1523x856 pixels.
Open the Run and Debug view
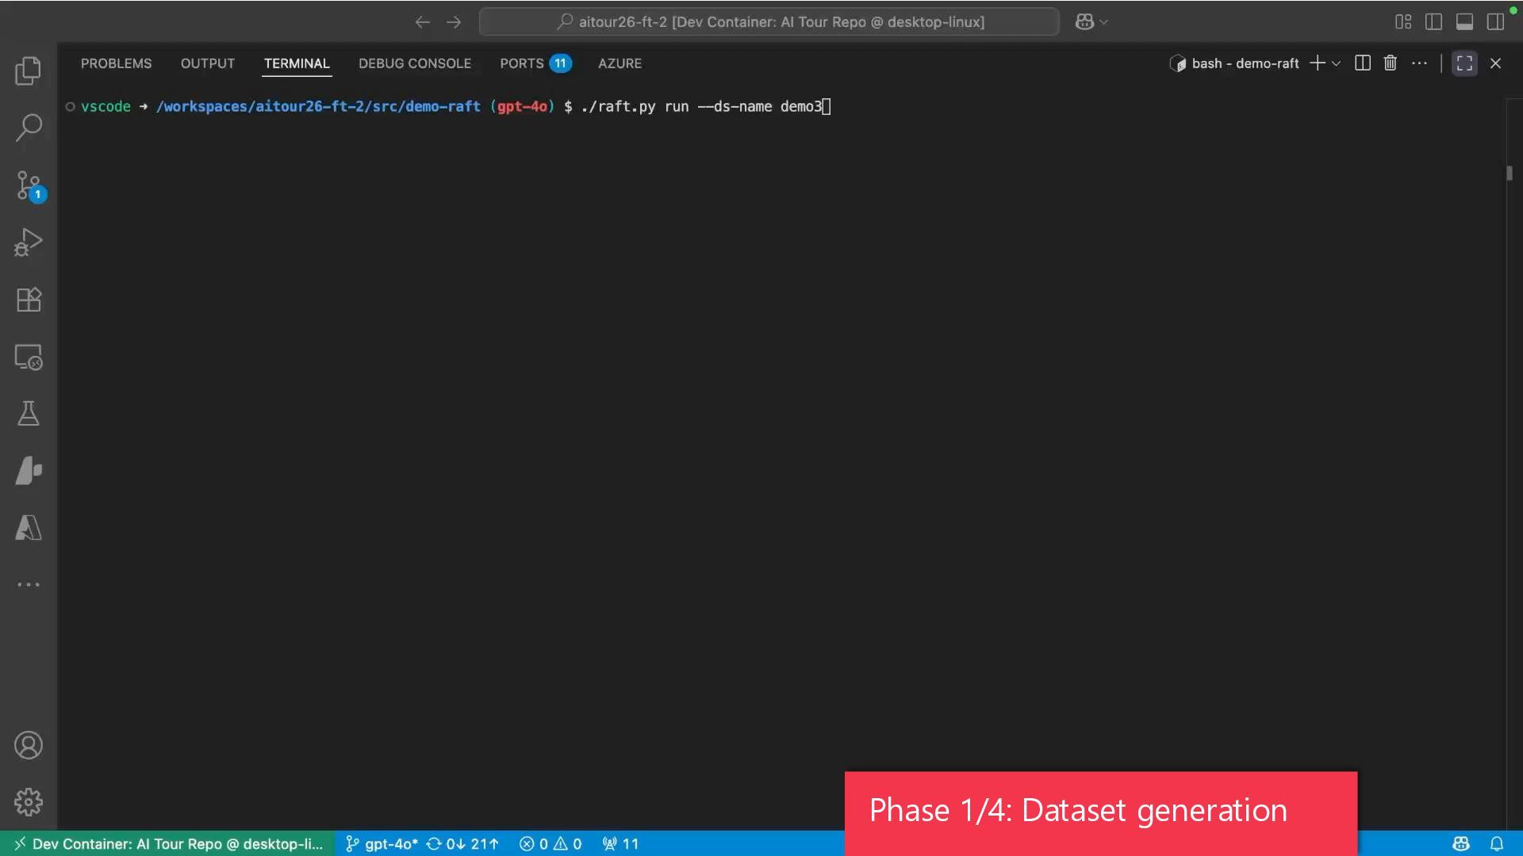[29, 243]
